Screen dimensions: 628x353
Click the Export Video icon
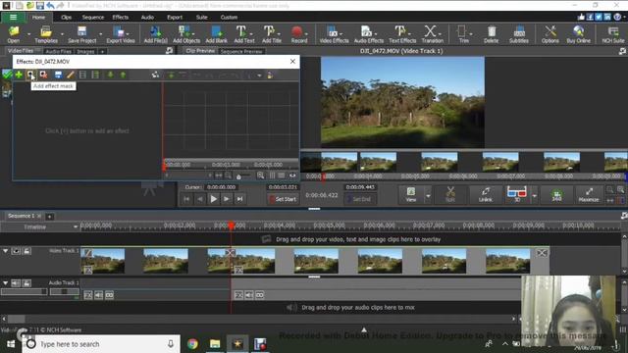[x=120, y=34]
